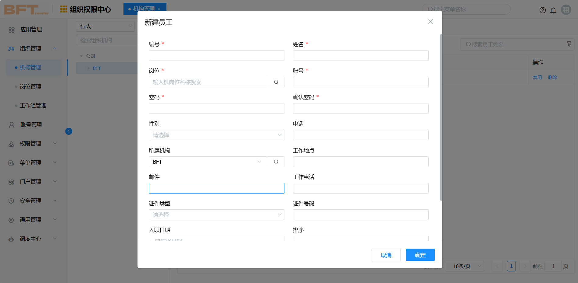Click the user avatar icon

pyautogui.click(x=566, y=10)
